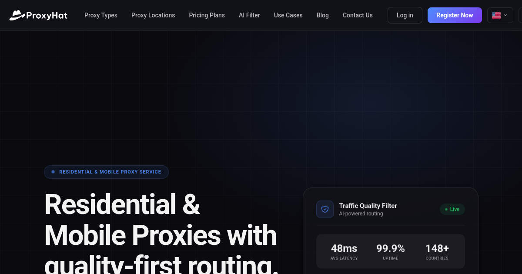522x274 pixels.
Task: Click the Residential & Mobile Proxy Service badge
Action: (x=106, y=172)
